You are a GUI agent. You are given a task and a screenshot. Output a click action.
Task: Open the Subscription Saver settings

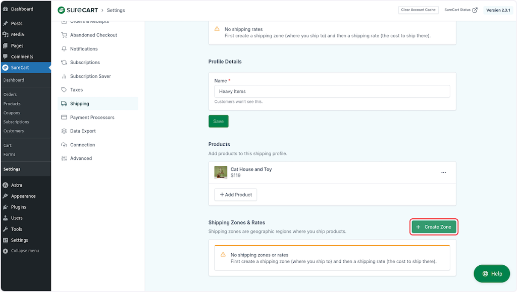90,76
